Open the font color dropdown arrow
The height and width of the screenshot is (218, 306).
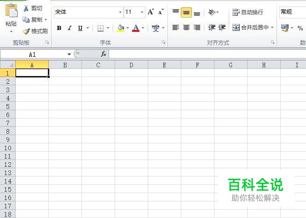point(143,28)
